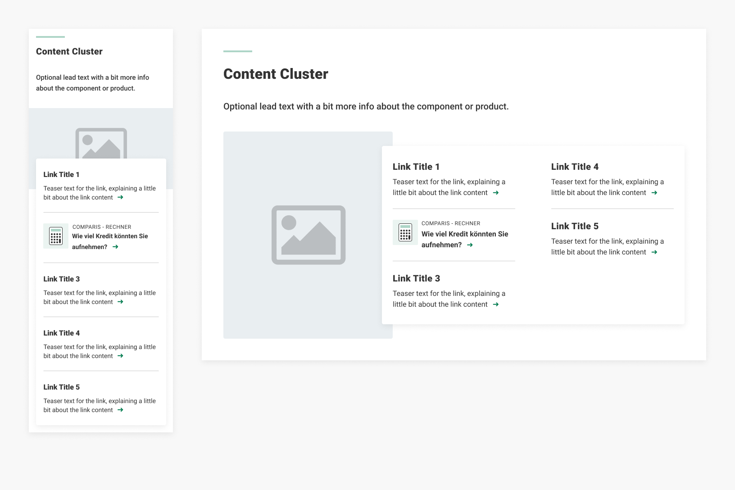
Task: Click the arrow after Link Title 3 desktop teaser
Action: click(496, 304)
